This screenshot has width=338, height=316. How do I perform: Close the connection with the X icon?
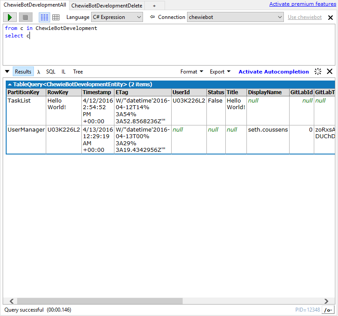tap(331, 18)
